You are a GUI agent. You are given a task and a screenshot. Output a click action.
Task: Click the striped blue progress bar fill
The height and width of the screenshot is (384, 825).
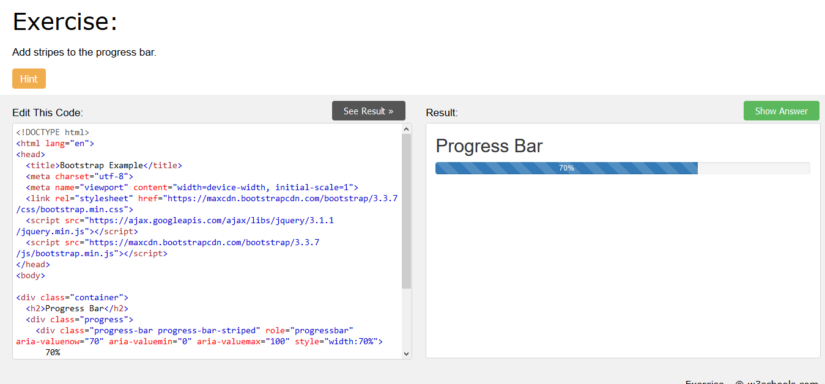click(566, 168)
